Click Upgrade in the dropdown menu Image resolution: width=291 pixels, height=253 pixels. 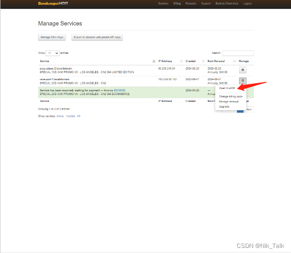point(224,107)
